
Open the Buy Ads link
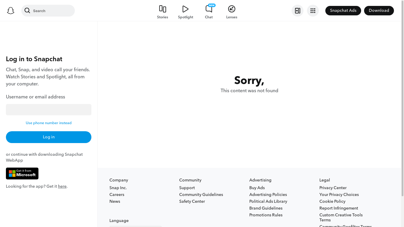click(257, 188)
